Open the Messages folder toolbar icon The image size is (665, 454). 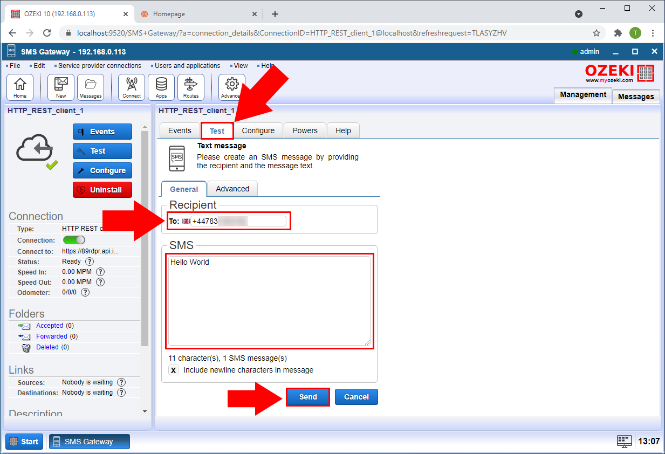91,87
